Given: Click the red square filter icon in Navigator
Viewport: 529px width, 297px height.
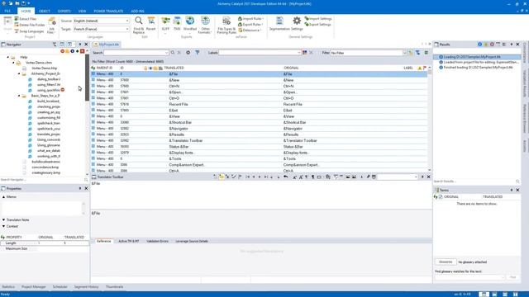Looking at the screenshot, I should tap(83, 51).
